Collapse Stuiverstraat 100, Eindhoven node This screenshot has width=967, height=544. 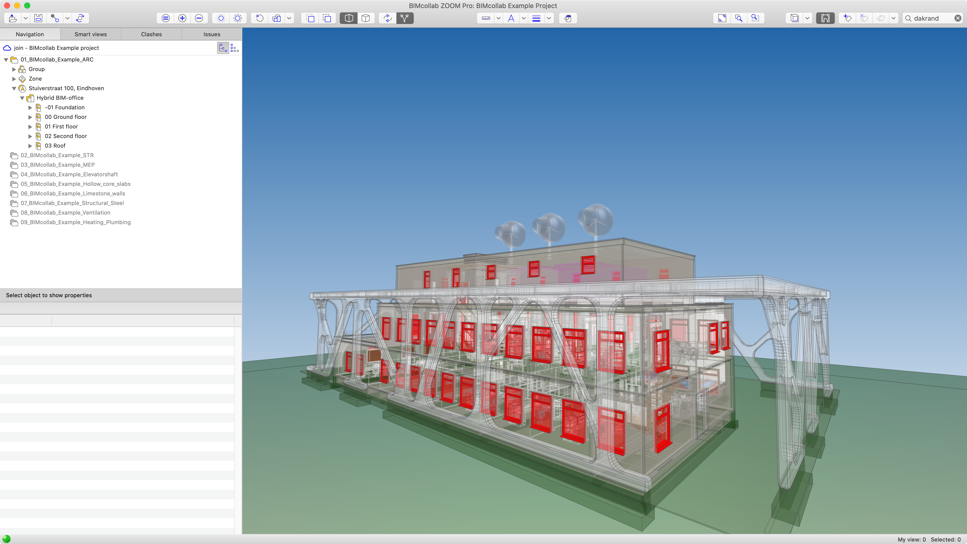(14, 89)
